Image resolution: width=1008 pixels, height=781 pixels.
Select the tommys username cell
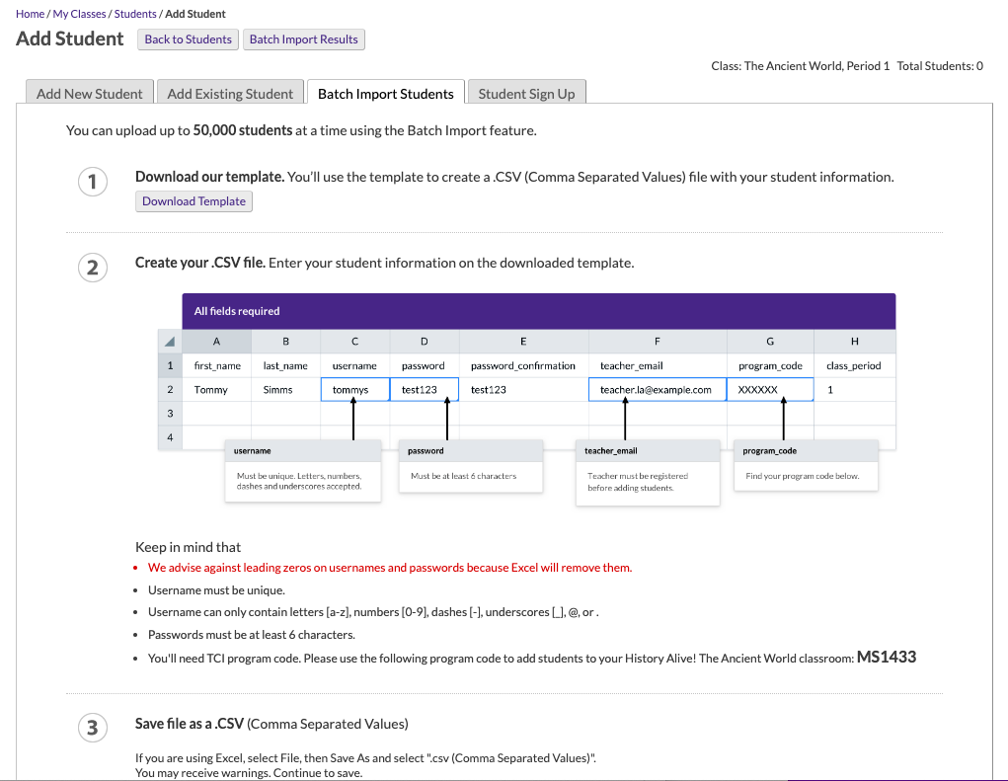(354, 389)
